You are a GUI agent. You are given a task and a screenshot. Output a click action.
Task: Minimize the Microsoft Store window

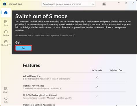(x=119, y=3)
